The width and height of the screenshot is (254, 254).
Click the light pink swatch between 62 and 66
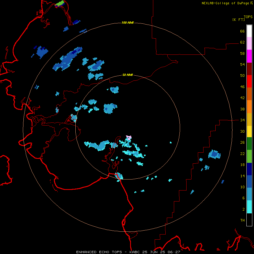coord(249,43)
